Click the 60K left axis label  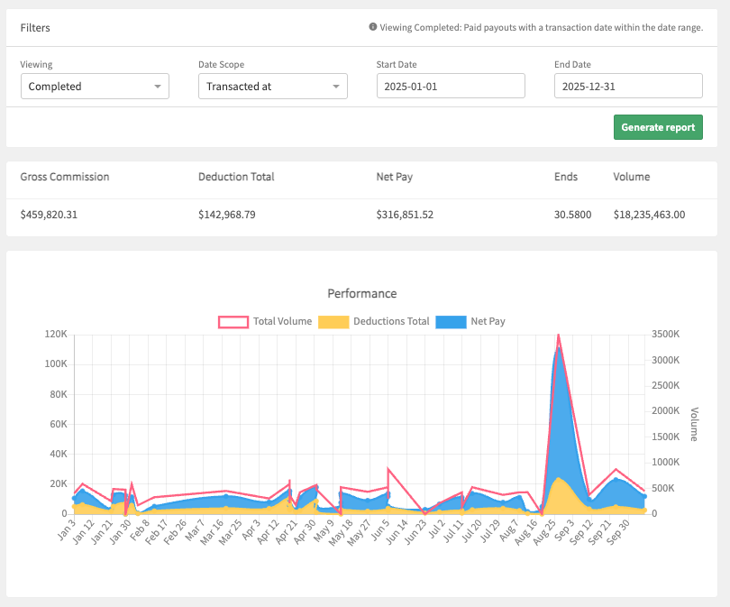[59, 424]
